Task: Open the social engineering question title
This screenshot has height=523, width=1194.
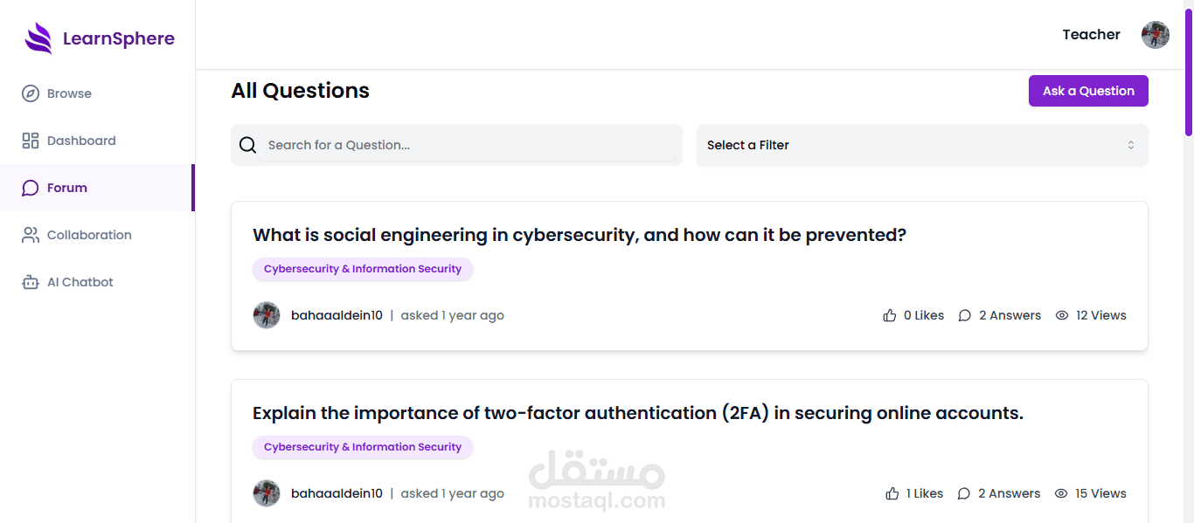Action: point(580,235)
